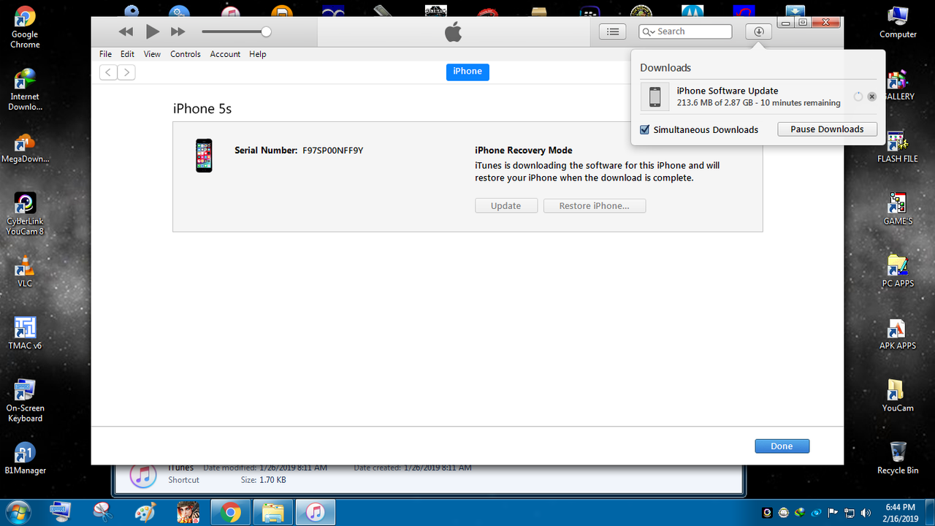Click the system tray volume icon

pos(866,513)
